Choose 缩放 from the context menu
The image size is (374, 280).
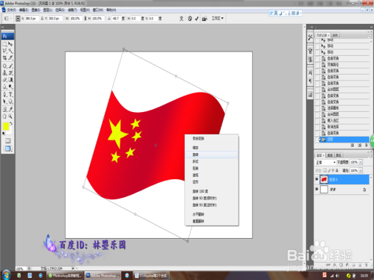(212, 148)
